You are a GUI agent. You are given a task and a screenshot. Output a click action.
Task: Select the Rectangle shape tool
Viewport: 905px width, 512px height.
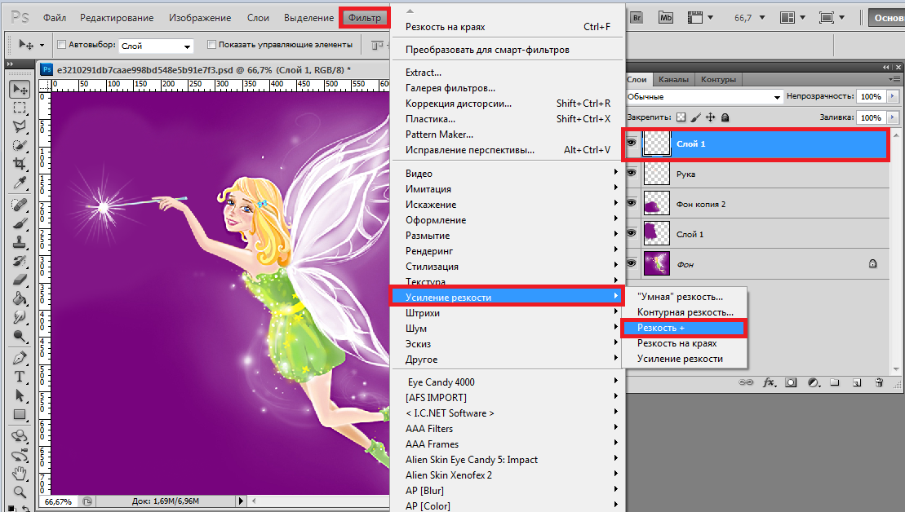(x=20, y=414)
